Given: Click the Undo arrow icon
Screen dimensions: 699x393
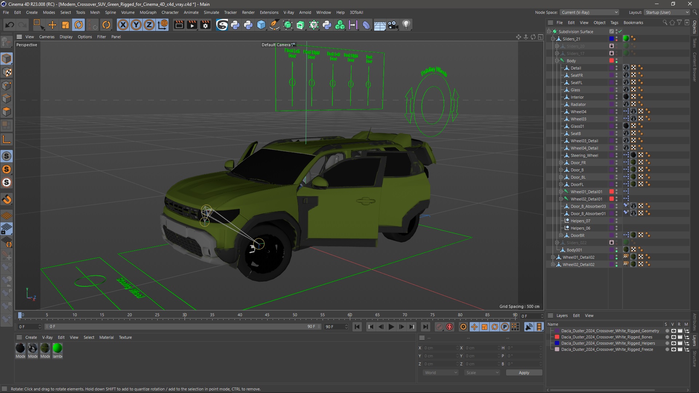Looking at the screenshot, I should pos(10,25).
